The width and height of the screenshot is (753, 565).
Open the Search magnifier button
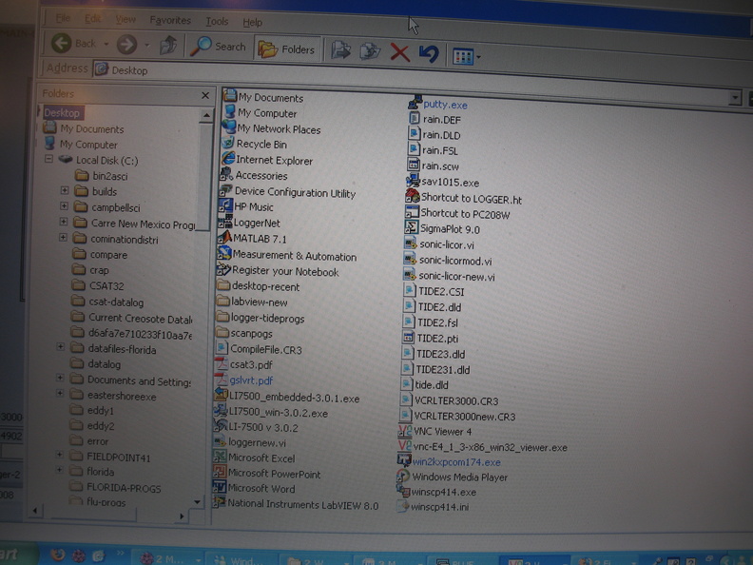[218, 47]
